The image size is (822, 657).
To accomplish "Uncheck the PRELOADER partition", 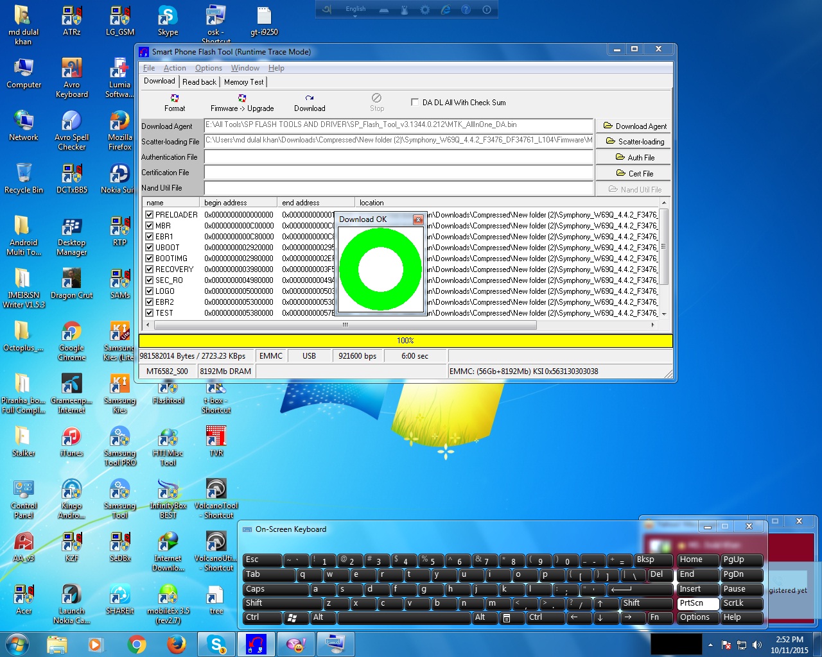I will tap(149, 215).
